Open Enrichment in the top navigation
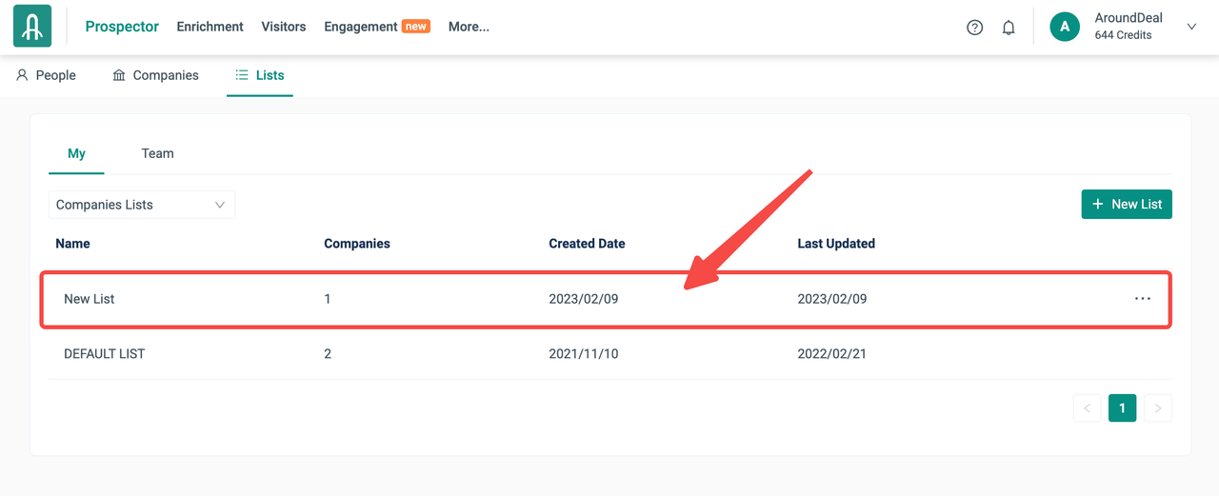 210,27
